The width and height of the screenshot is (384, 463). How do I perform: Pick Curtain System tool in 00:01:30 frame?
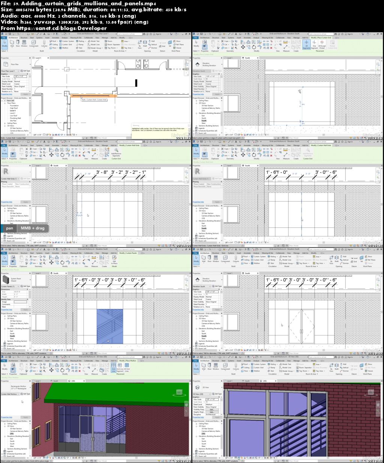point(67,41)
